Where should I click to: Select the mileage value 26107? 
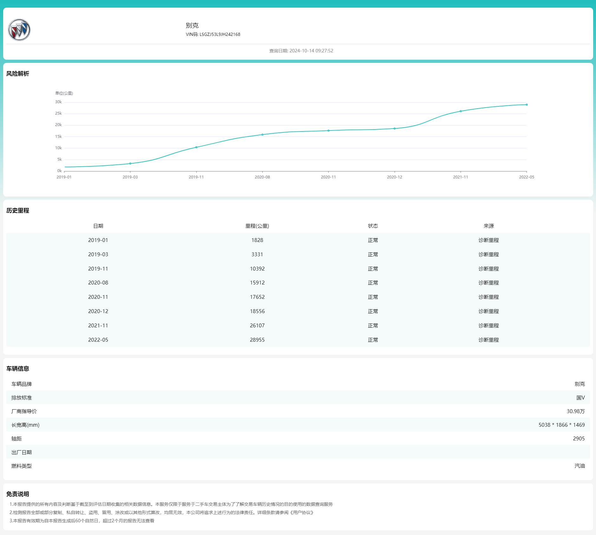(x=257, y=325)
